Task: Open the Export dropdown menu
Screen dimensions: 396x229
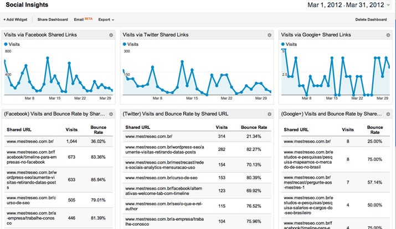Action: click(106, 19)
